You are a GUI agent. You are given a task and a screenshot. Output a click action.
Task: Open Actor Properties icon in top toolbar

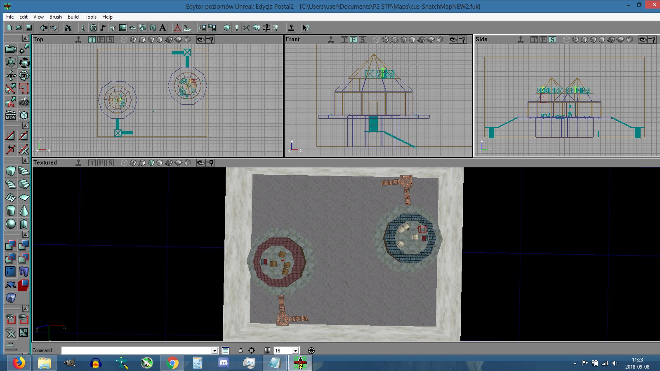[x=202, y=28]
